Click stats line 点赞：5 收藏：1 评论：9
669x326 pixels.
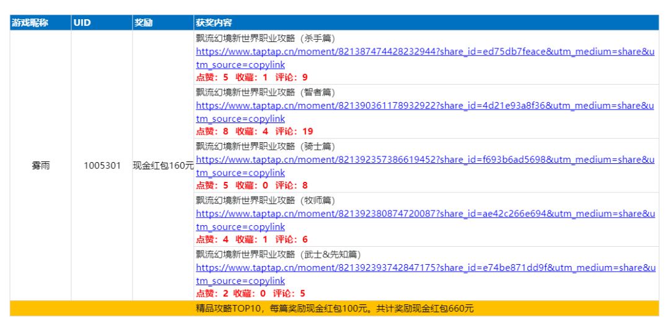tap(251, 77)
